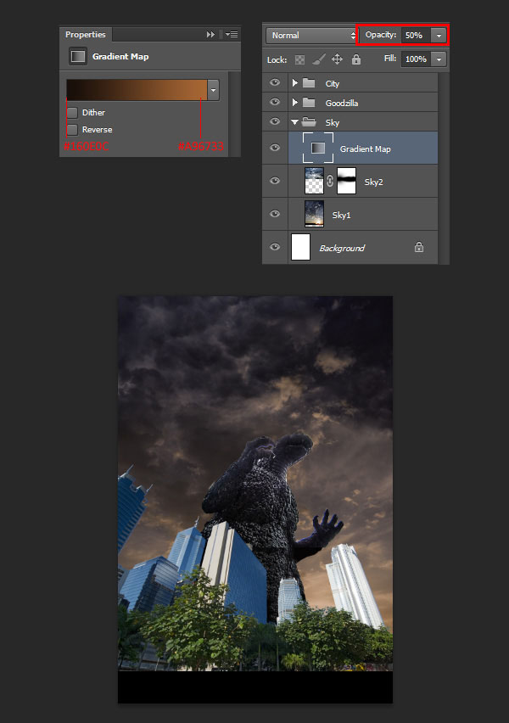Click the Opacity label

(380, 35)
